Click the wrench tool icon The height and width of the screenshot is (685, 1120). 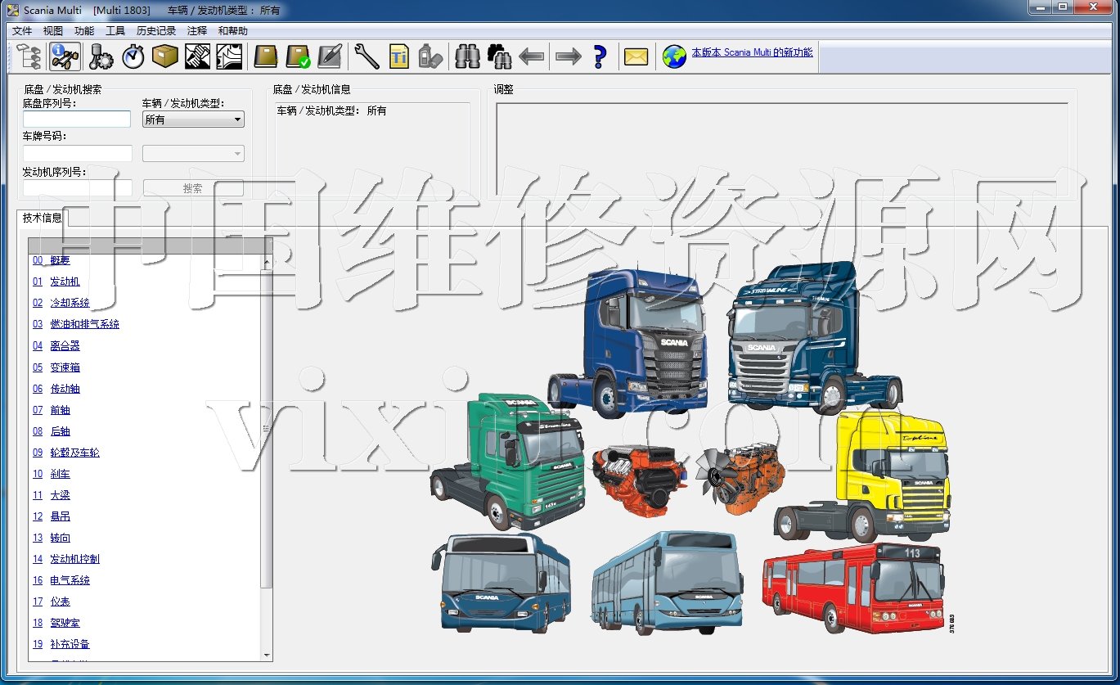[366, 56]
